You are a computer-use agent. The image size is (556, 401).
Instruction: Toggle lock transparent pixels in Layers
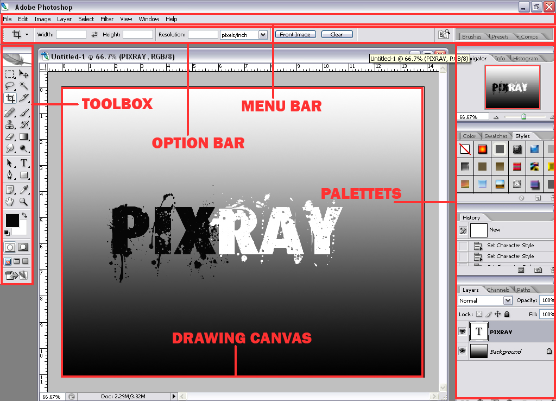pyautogui.click(x=479, y=314)
